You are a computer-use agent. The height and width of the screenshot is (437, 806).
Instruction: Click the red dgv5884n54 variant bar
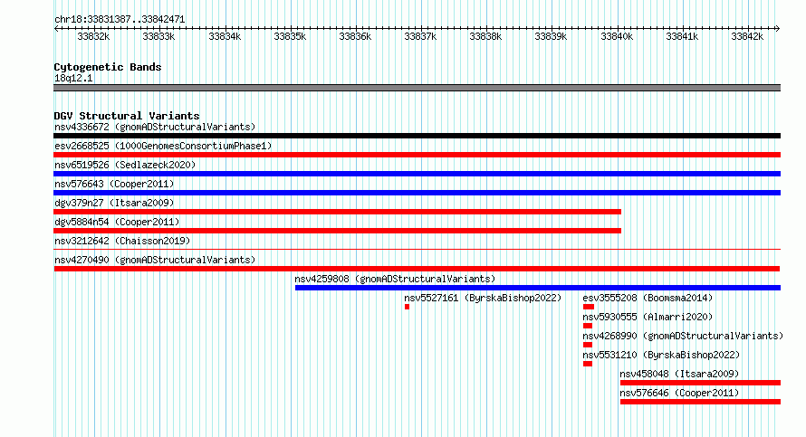[337, 231]
